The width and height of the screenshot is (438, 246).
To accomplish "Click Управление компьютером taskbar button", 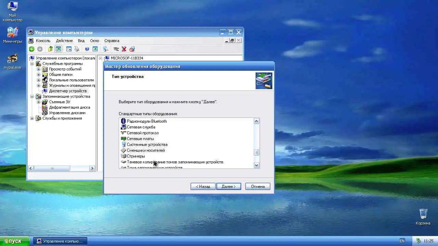I will [60, 241].
